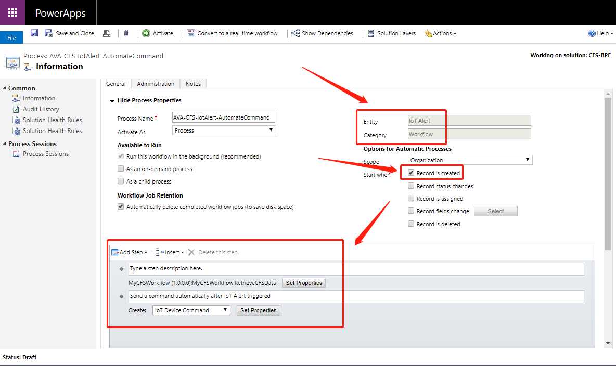Open the Add Step dropdown menu
Viewport: 616px width, 366px height.
point(146,253)
